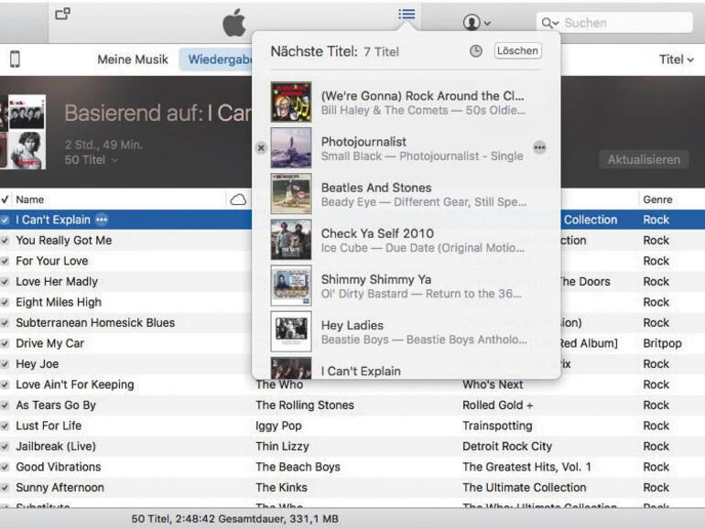Screen dimensions: 705x529
Task: Toggle Subterranean Homesick Blues checkbox
Action: pos(5,323)
